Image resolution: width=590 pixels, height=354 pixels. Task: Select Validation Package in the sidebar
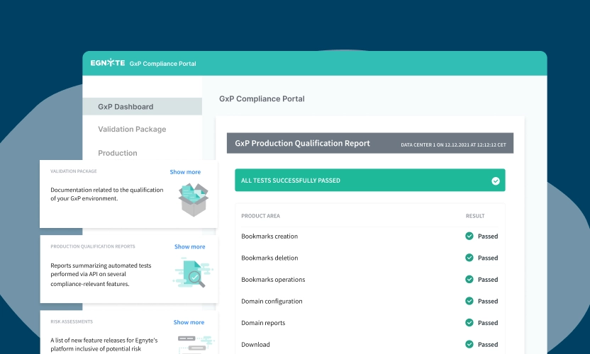pos(132,130)
